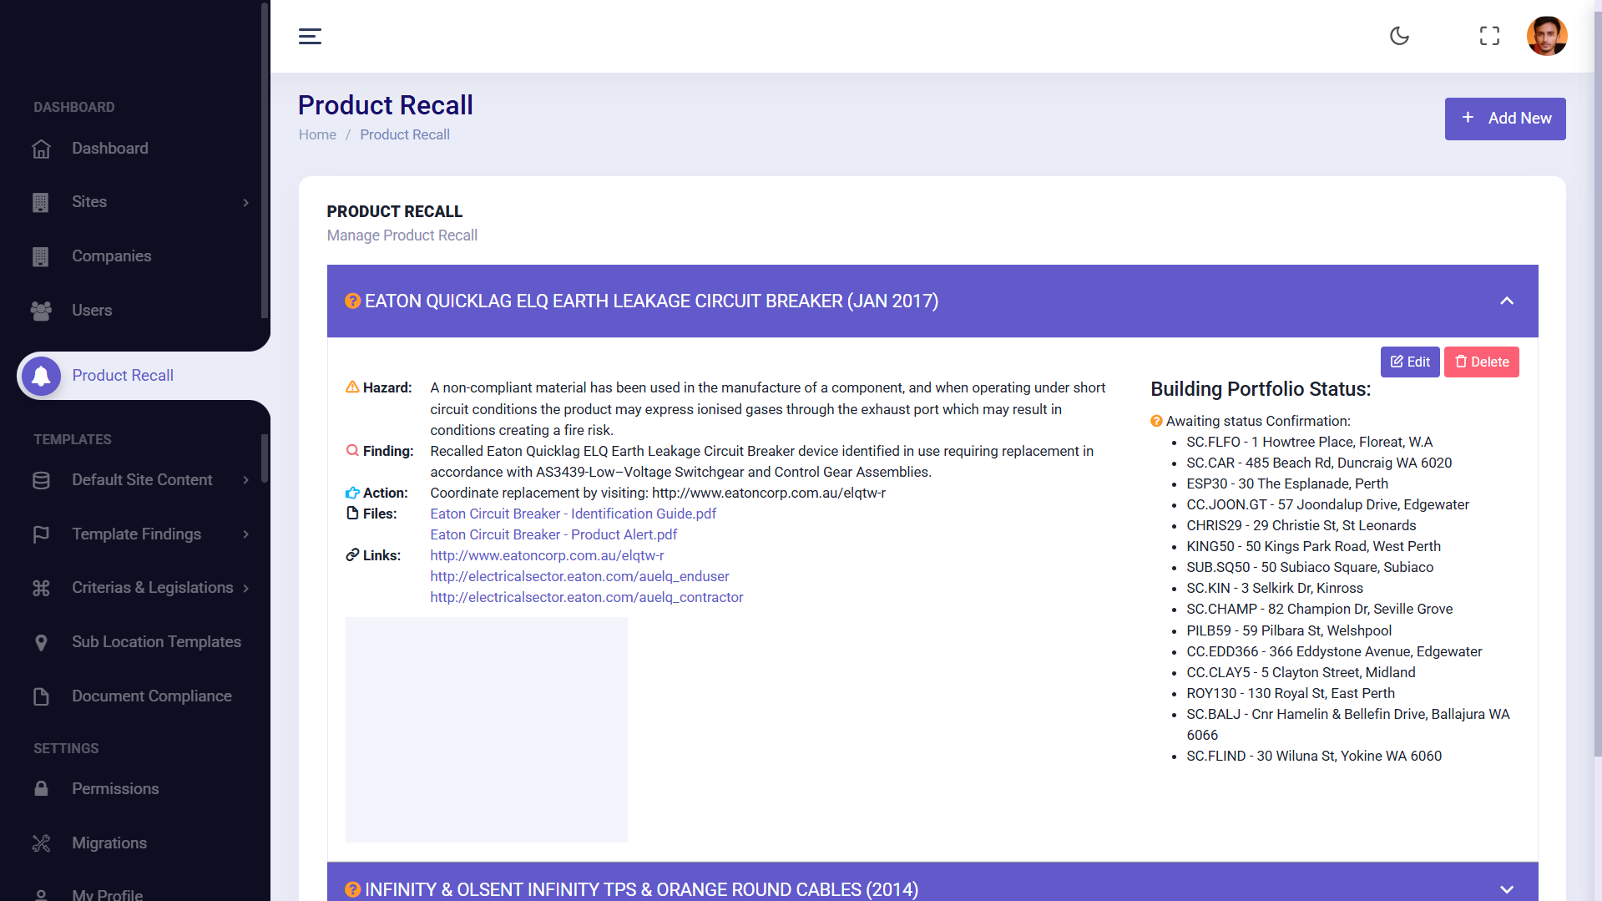The height and width of the screenshot is (901, 1602).
Task: Click the Migrations tools icon
Action: tap(41, 843)
